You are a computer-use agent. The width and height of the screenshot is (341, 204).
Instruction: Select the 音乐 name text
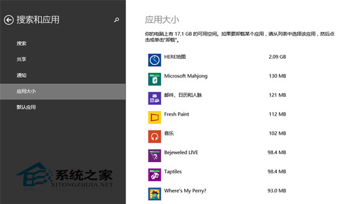coord(169,133)
